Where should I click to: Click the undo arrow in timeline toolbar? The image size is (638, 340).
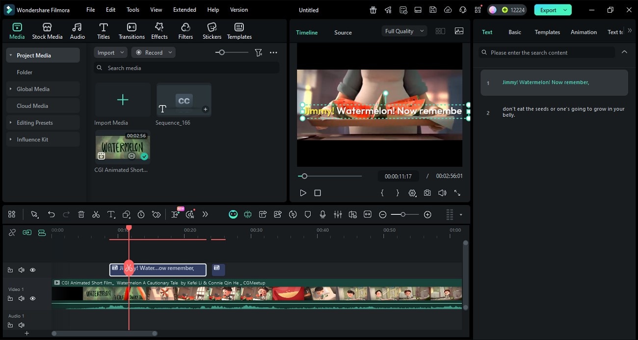[51, 214]
